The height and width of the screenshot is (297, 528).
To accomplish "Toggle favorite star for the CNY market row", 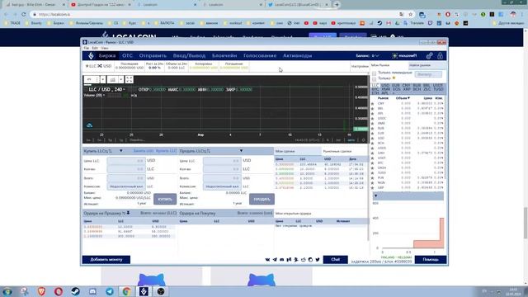I will click(x=372, y=104).
